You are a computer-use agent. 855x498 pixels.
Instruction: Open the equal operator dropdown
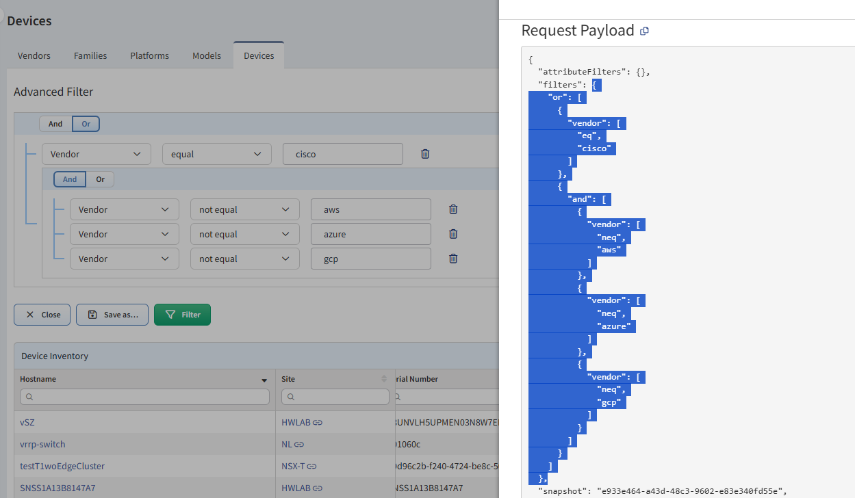(216, 155)
